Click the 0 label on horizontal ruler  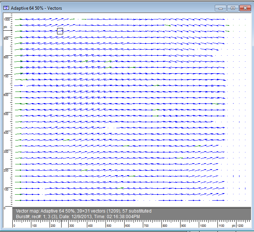(x=14, y=226)
